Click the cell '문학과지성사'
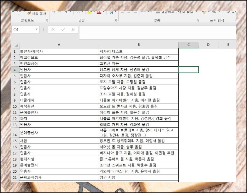This screenshot has width=247, height=193. click(59, 177)
